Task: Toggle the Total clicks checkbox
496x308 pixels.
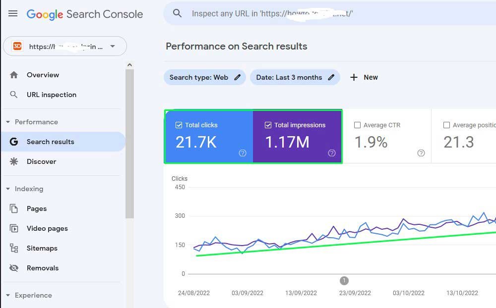Action: click(179, 125)
